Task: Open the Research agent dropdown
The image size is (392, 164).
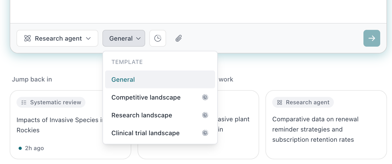Action: pos(57,39)
